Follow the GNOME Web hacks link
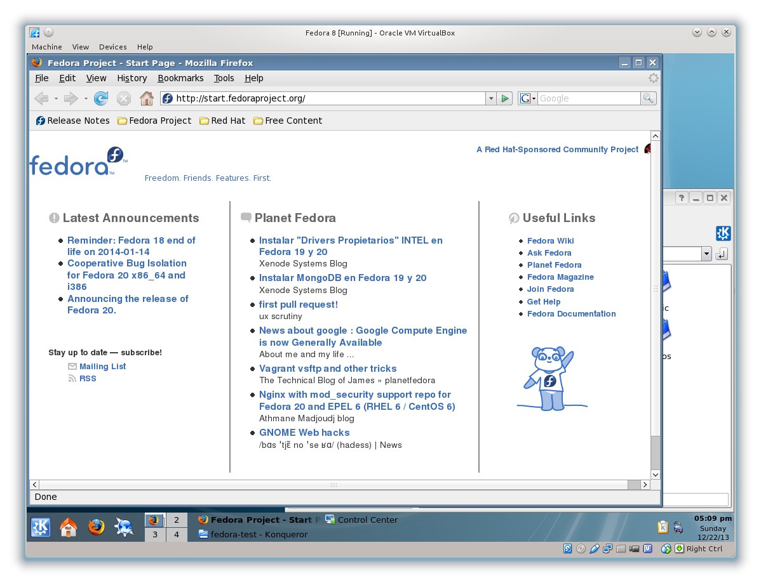This screenshot has width=761, height=583. tap(304, 433)
